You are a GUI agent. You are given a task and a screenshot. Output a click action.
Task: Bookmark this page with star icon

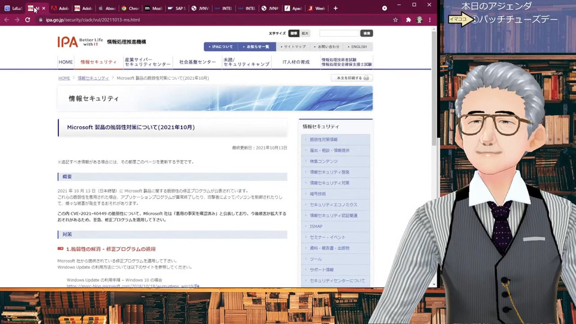[395, 20]
